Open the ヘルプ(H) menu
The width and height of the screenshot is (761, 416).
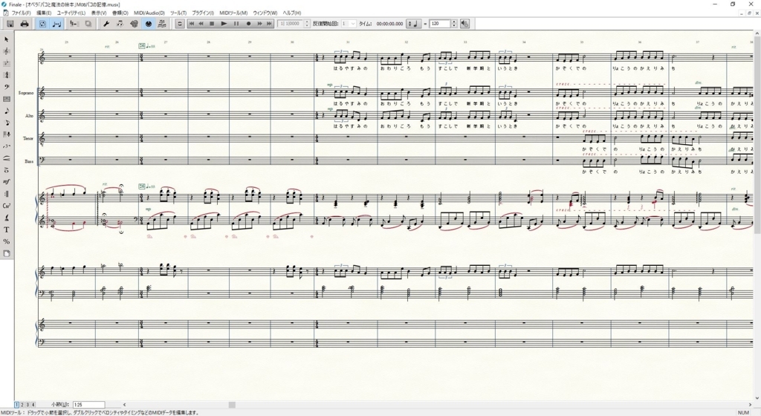click(291, 13)
